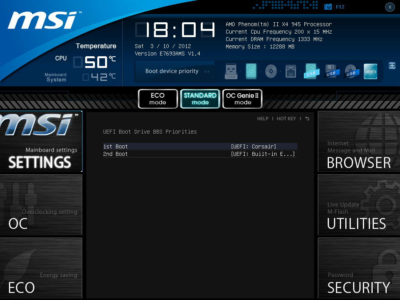Select the USB CD/DVD boot icon

[351, 71]
